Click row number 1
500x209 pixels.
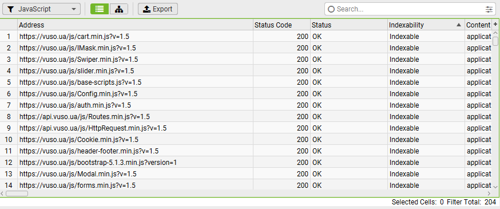pos(9,37)
